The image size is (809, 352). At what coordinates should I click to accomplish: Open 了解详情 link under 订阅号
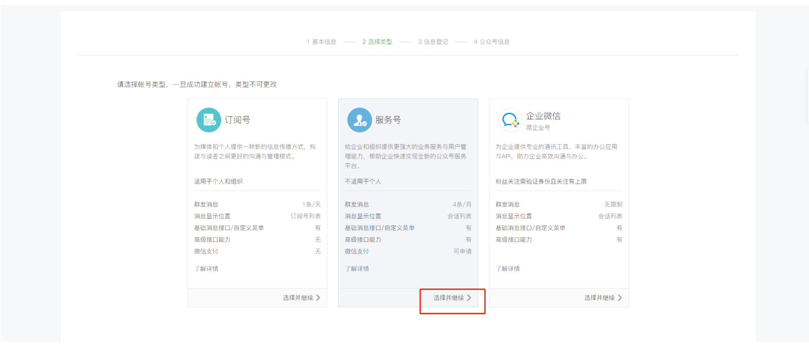[x=206, y=269]
